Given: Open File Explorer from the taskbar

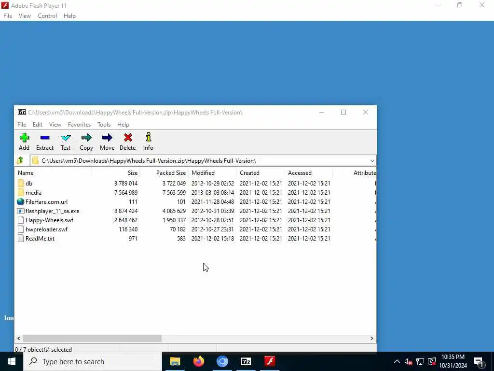Looking at the screenshot, I should [175, 361].
